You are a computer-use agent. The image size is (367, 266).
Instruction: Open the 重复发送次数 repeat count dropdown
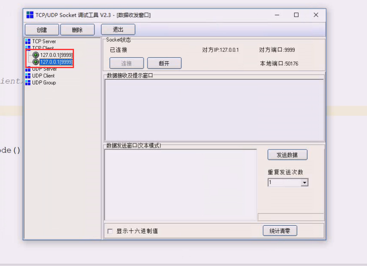305,182
